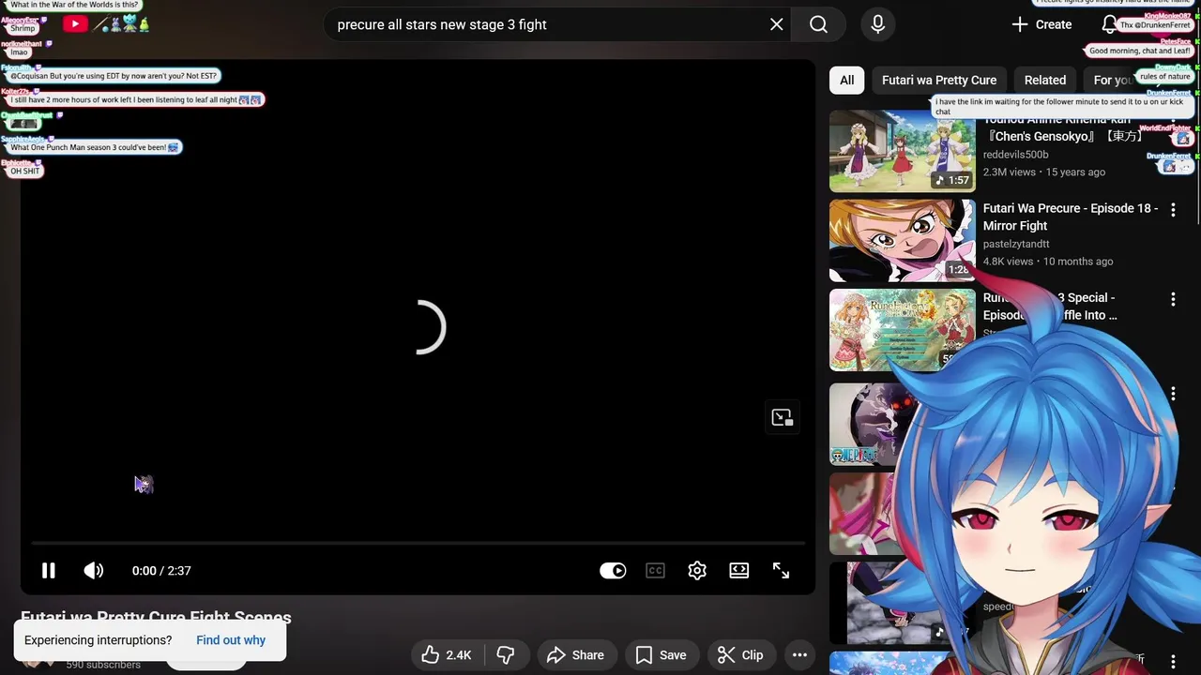1201x675 pixels.
Task: Click the 'Find out why' link
Action: click(x=231, y=640)
